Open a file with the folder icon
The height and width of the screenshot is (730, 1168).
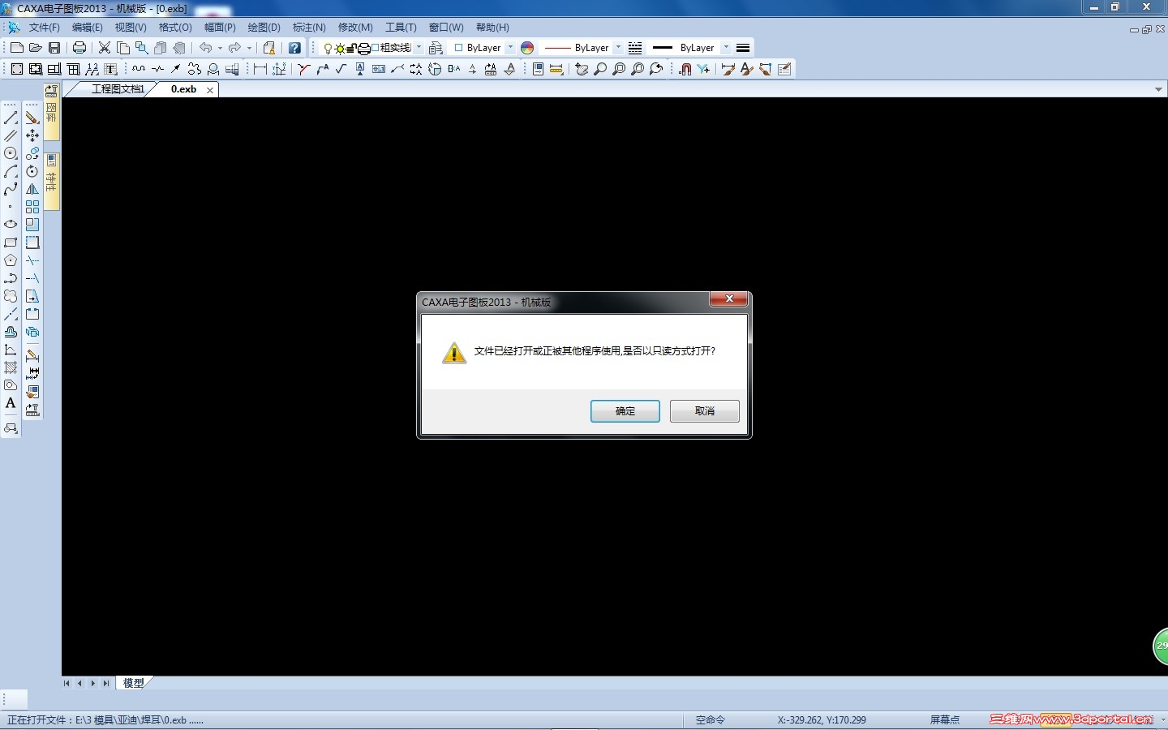pos(35,48)
